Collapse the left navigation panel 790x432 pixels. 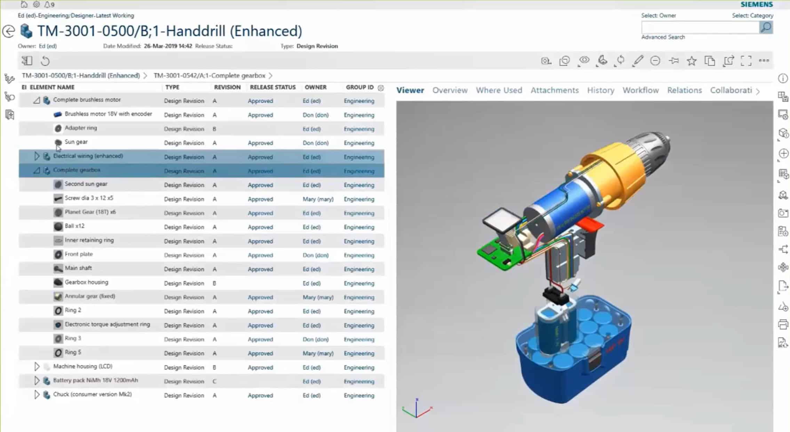(x=27, y=61)
